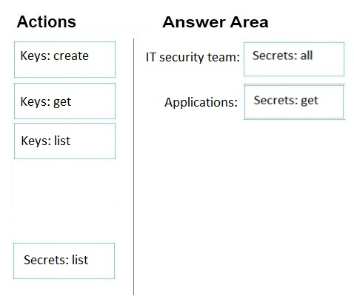This screenshot has width=354, height=302.
Task: Select the "Keys: create" action box
Action: [x=64, y=59]
